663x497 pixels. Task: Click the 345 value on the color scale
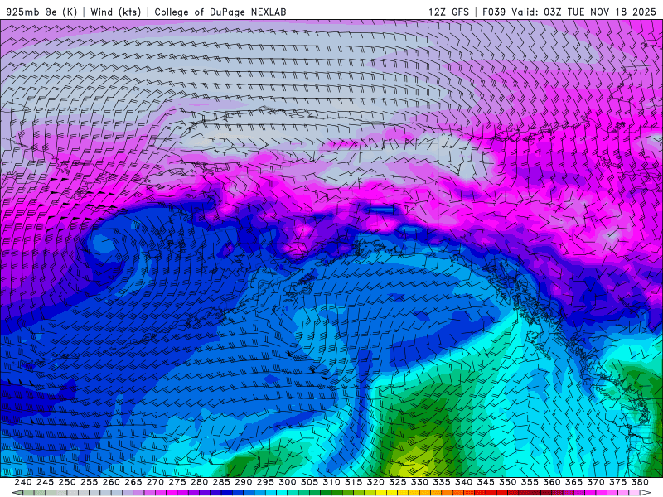pos(486,482)
